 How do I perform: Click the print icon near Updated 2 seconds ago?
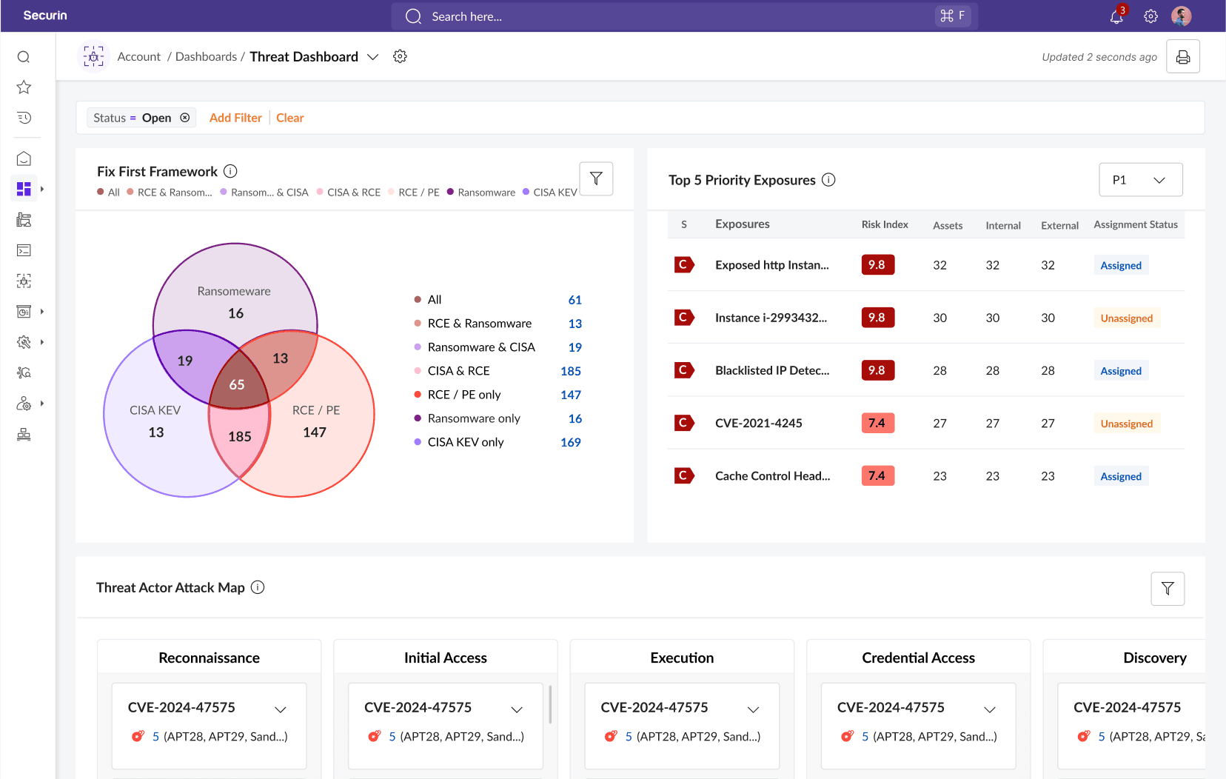1183,56
